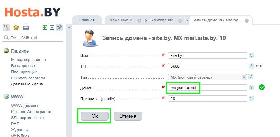The height and width of the screenshot is (137, 280).
Task: Click the green validation checkmark icon
Action: point(262,87)
